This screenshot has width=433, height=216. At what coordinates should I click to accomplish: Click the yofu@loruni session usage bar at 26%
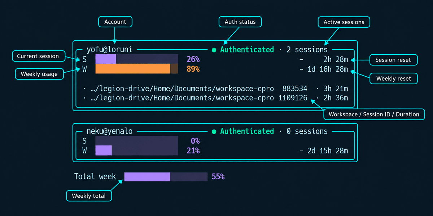tap(137, 59)
